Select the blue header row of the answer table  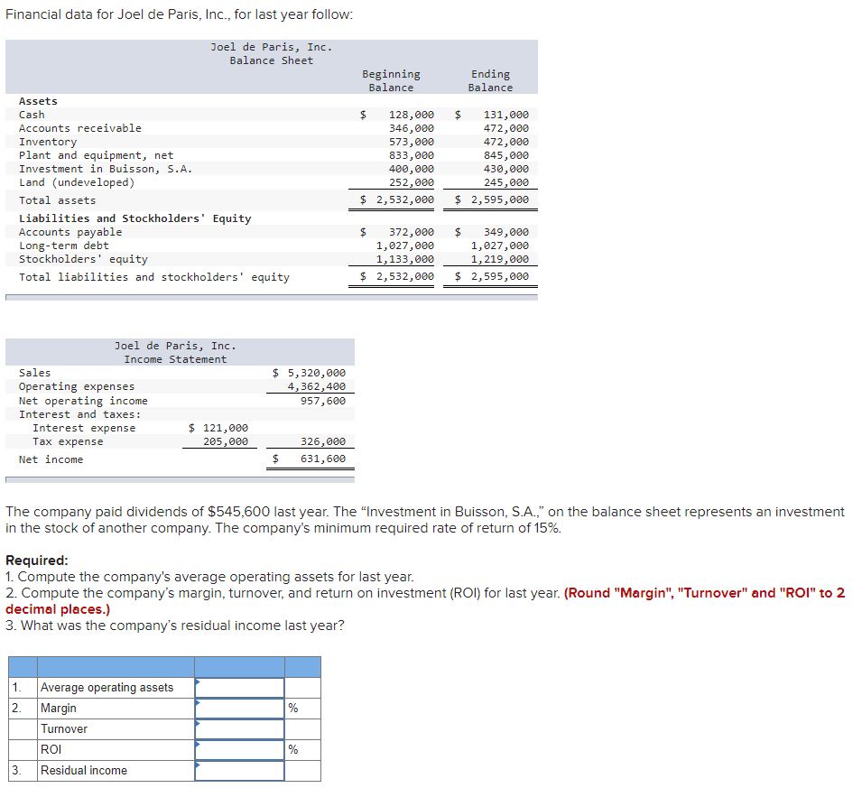click(162, 666)
